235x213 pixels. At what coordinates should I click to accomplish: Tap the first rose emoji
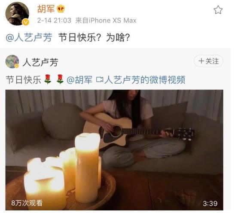pyautogui.click(x=48, y=79)
